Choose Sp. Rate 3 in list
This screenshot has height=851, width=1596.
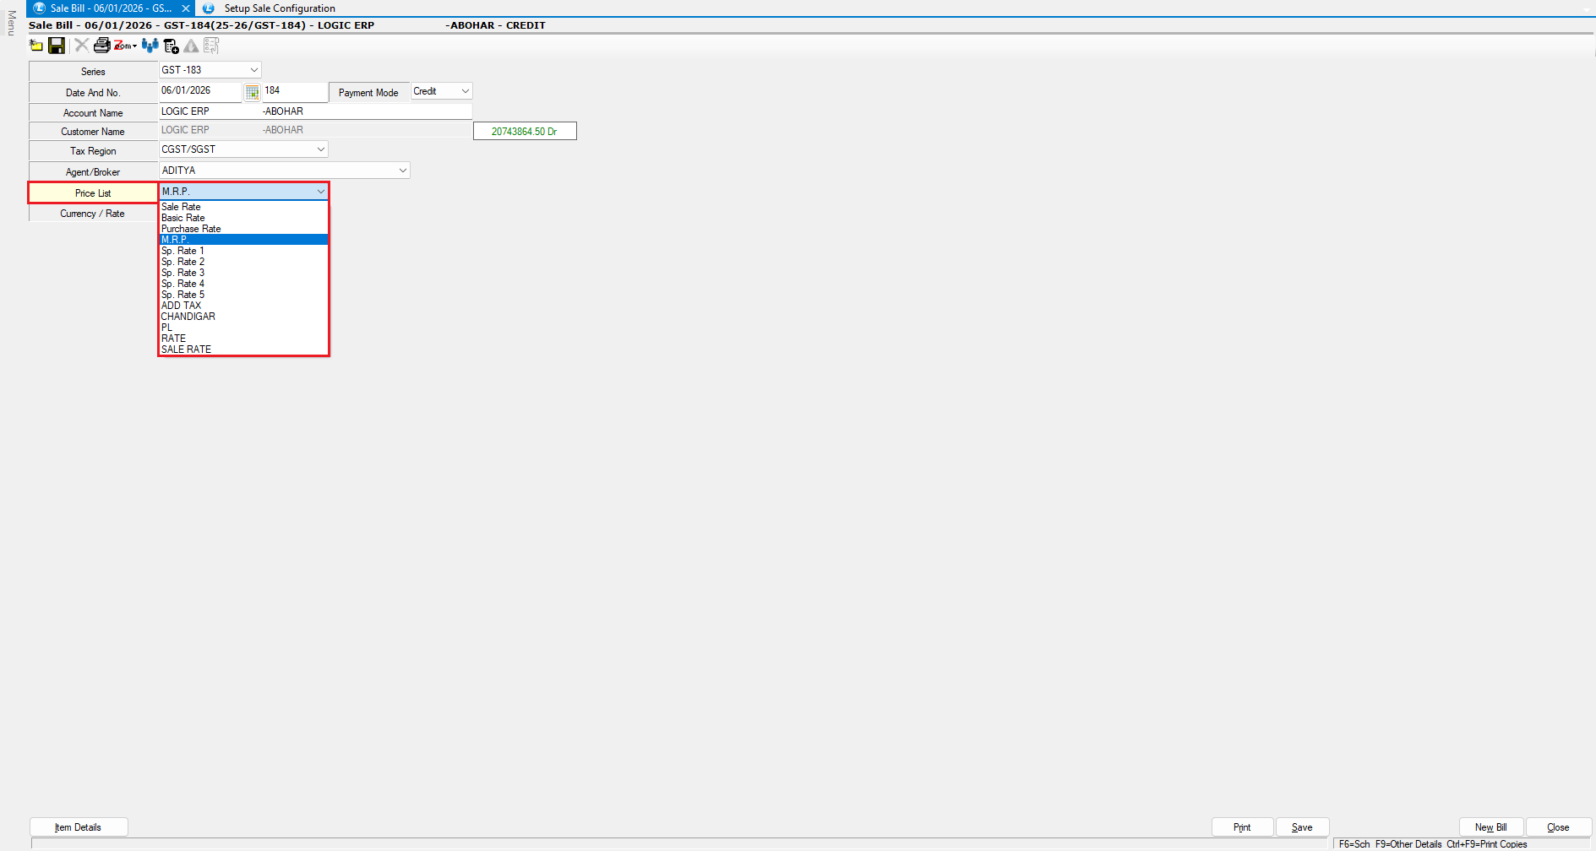point(182,273)
